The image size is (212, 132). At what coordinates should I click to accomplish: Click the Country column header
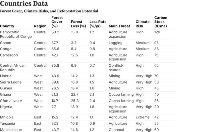(7, 26)
